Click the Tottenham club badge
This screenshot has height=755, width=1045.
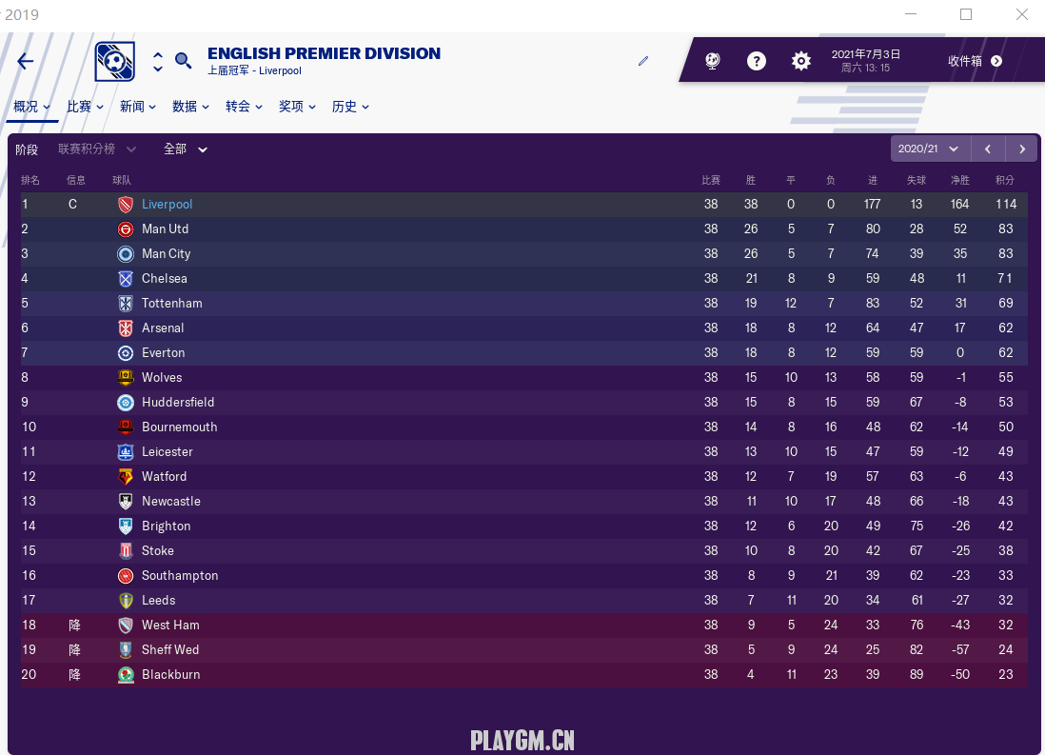click(126, 303)
